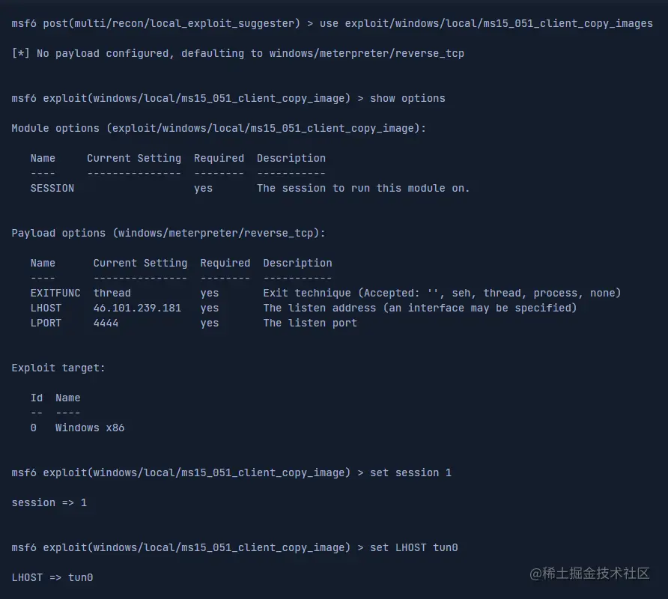This screenshot has height=599, width=668.
Task: Click the 'Required' header in Payload options
Action: [x=225, y=264]
